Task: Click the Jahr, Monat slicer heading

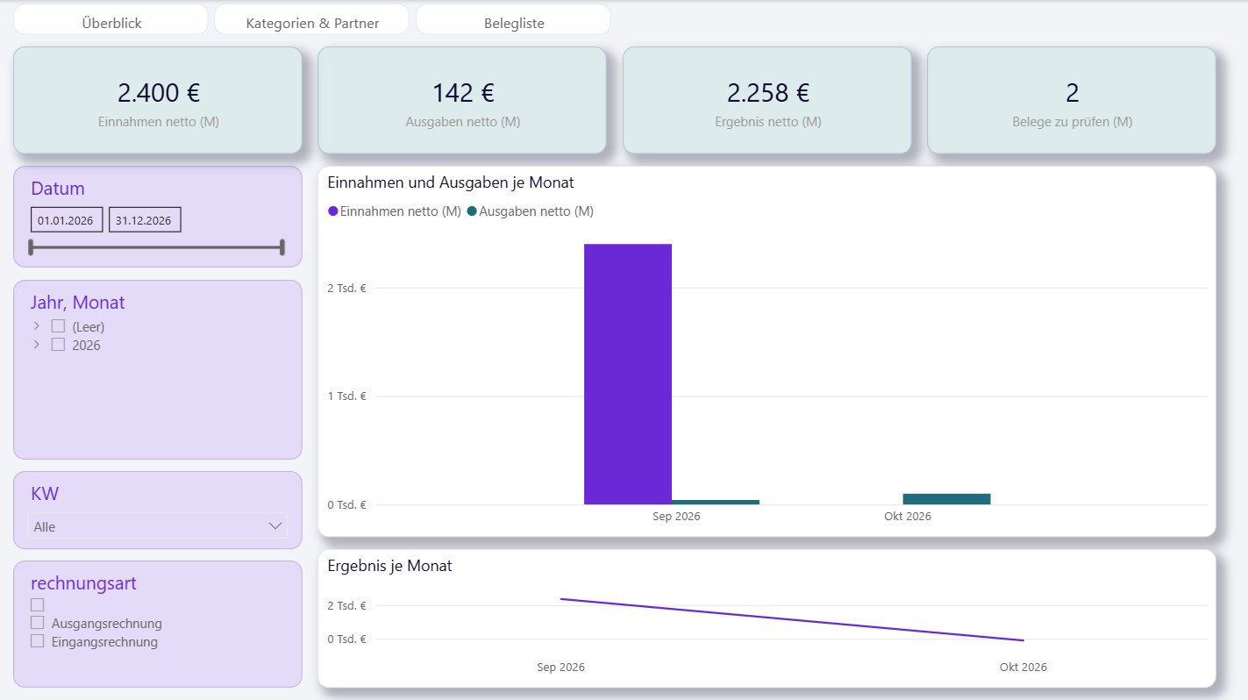Action: (78, 303)
